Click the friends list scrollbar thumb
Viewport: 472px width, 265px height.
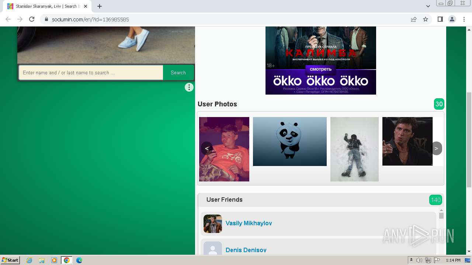point(441,216)
